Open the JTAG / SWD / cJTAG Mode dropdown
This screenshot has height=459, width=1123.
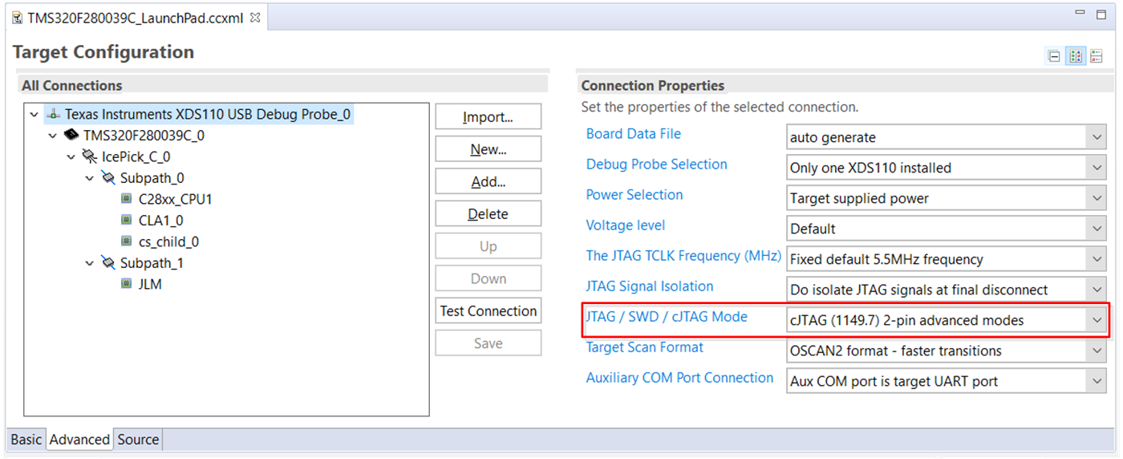1097,320
